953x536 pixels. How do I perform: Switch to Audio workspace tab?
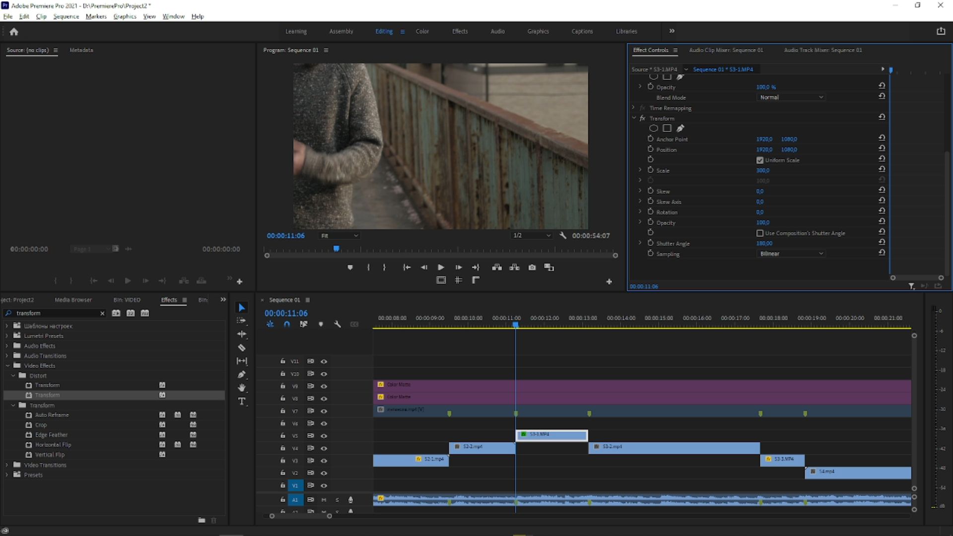pos(497,31)
